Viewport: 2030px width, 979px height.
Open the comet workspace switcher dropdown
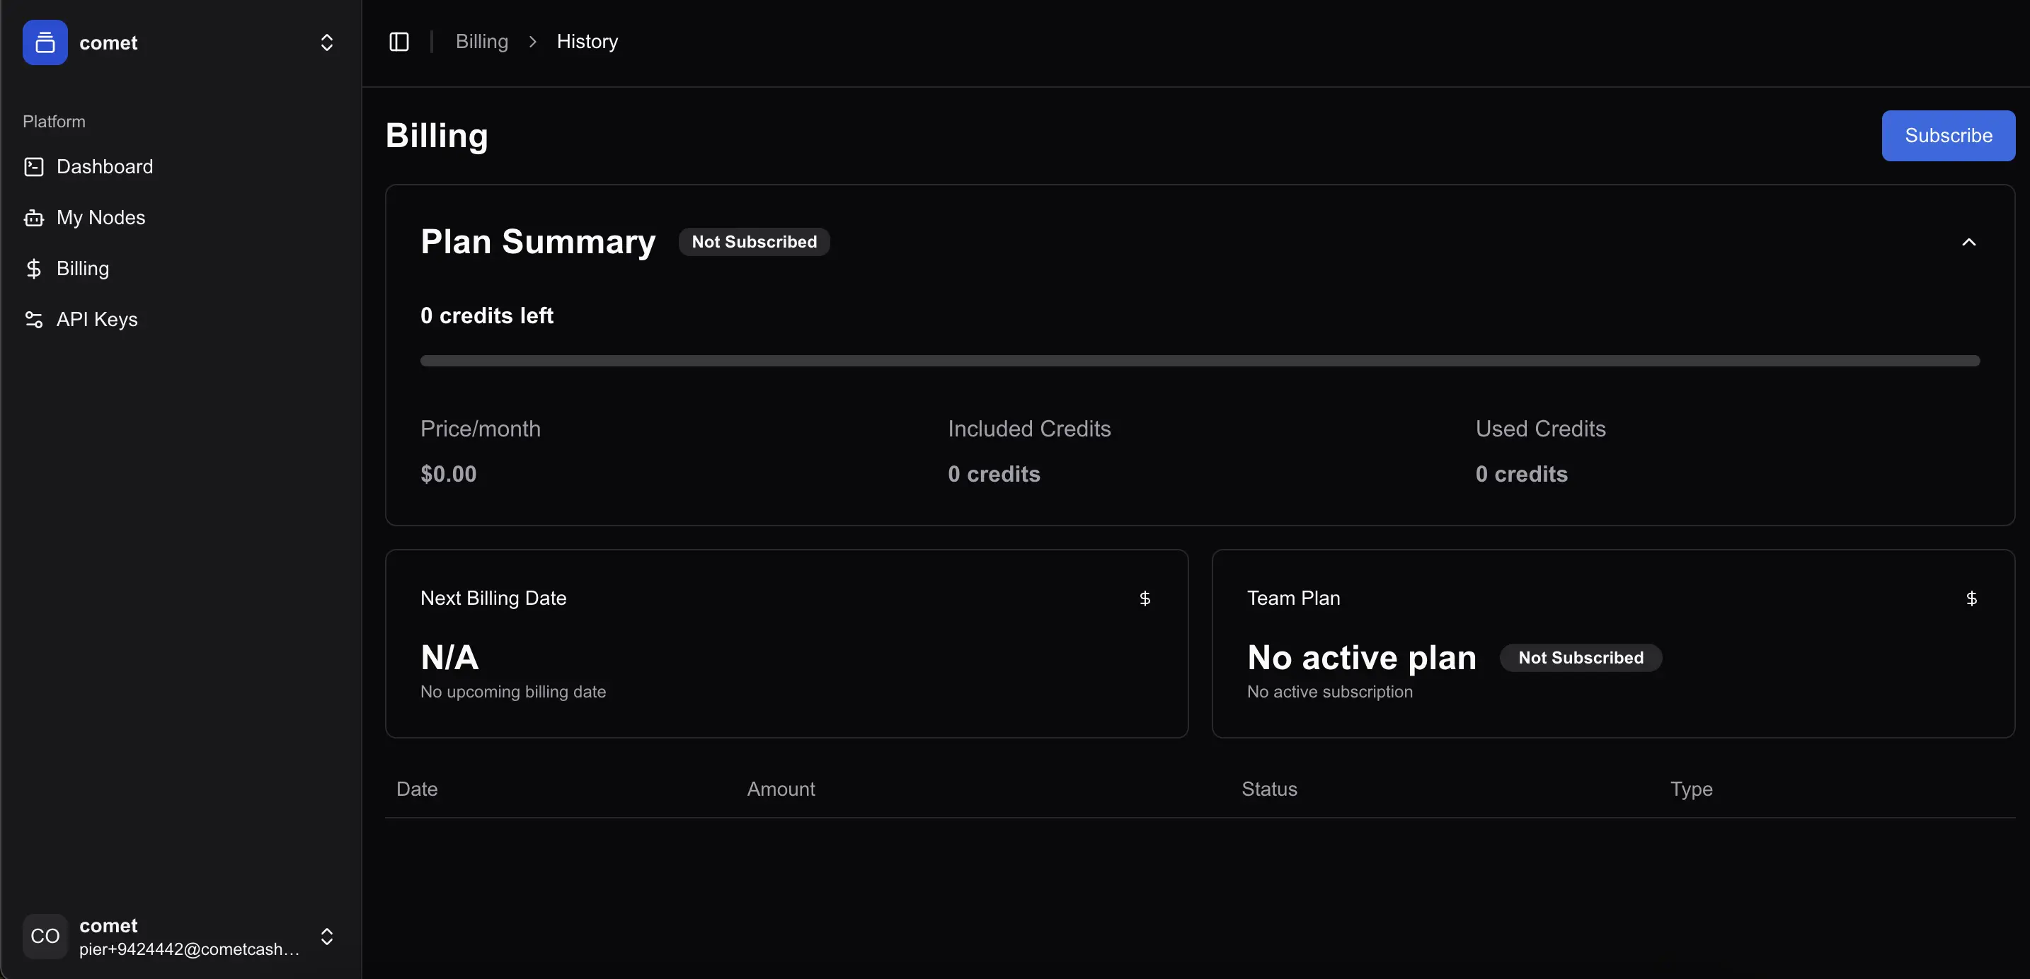pos(326,42)
